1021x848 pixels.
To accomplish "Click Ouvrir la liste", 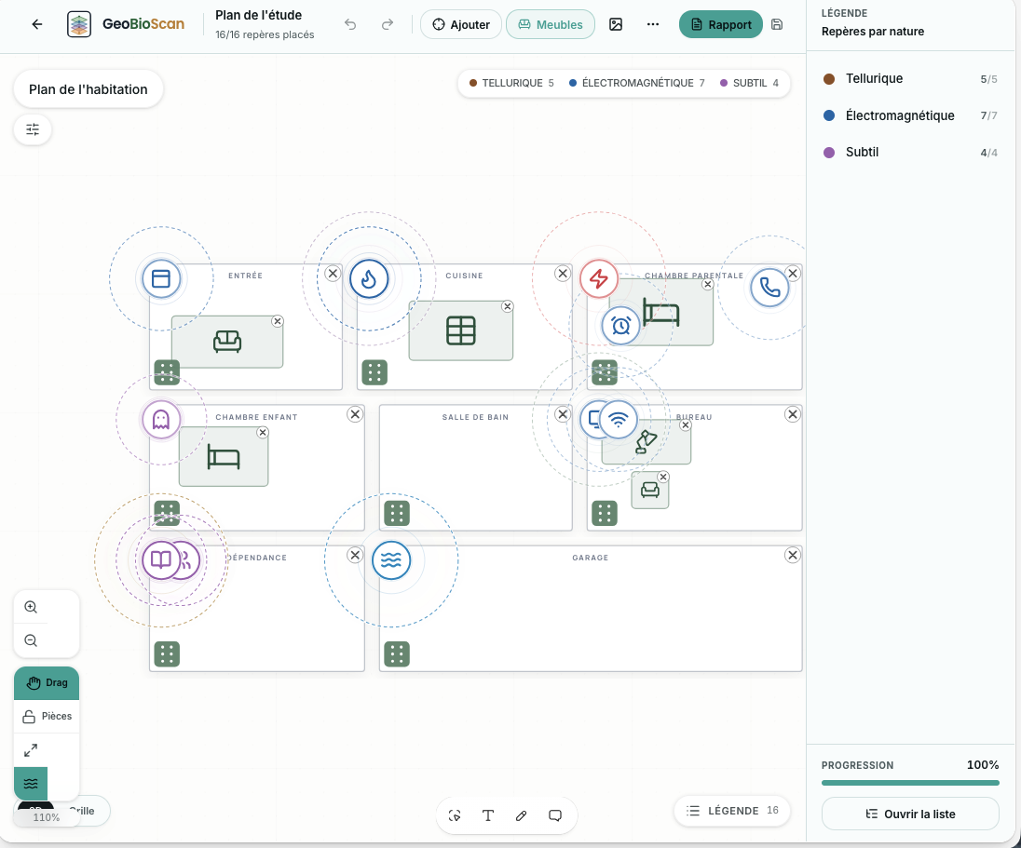I will [910, 814].
